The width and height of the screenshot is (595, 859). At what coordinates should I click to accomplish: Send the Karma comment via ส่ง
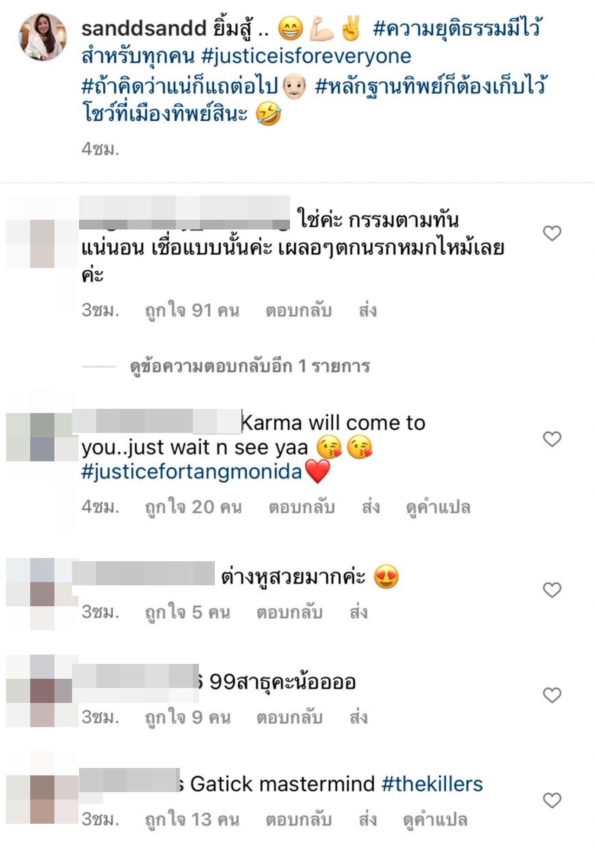pyautogui.click(x=370, y=507)
